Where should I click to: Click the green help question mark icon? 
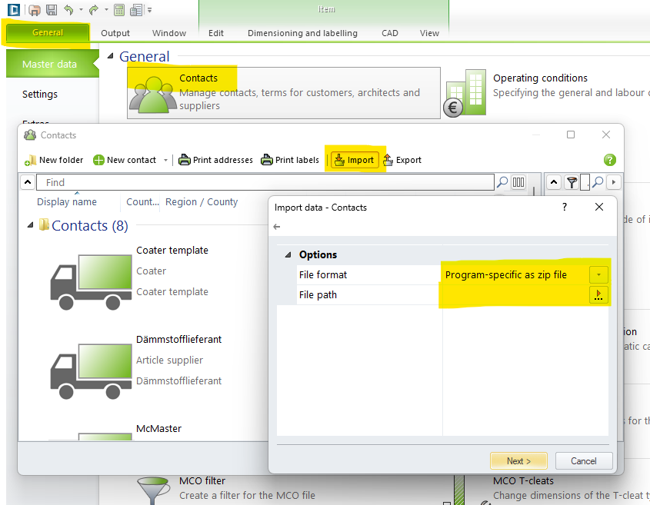tap(609, 160)
